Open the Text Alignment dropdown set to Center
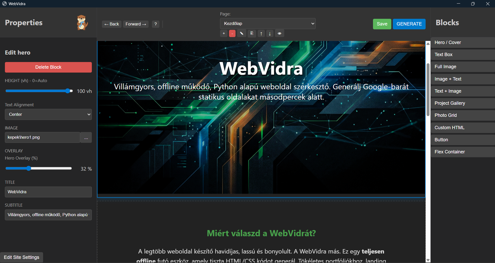The image size is (495, 263). pos(48,114)
